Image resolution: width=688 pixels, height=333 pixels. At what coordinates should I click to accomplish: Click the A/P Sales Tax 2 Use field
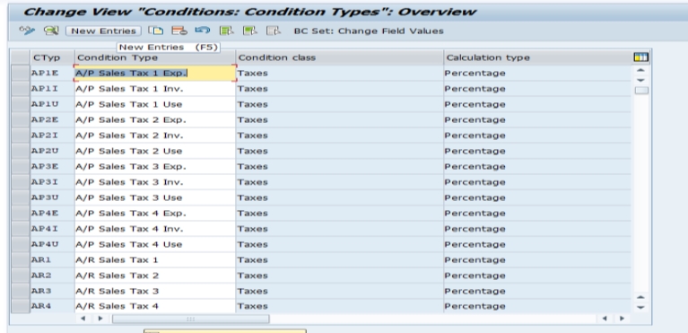click(x=155, y=151)
